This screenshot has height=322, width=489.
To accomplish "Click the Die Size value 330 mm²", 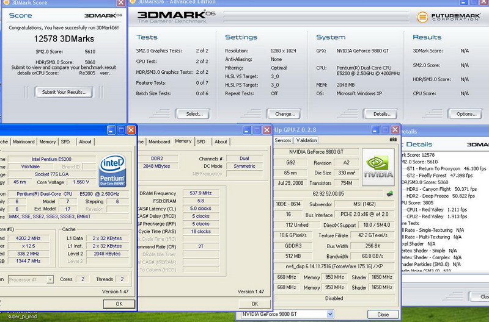I will click(x=346, y=173).
